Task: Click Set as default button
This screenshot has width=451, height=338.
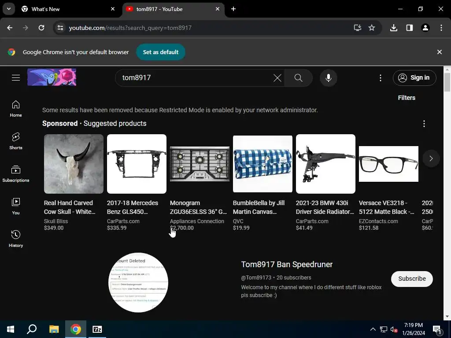Action: point(160,52)
